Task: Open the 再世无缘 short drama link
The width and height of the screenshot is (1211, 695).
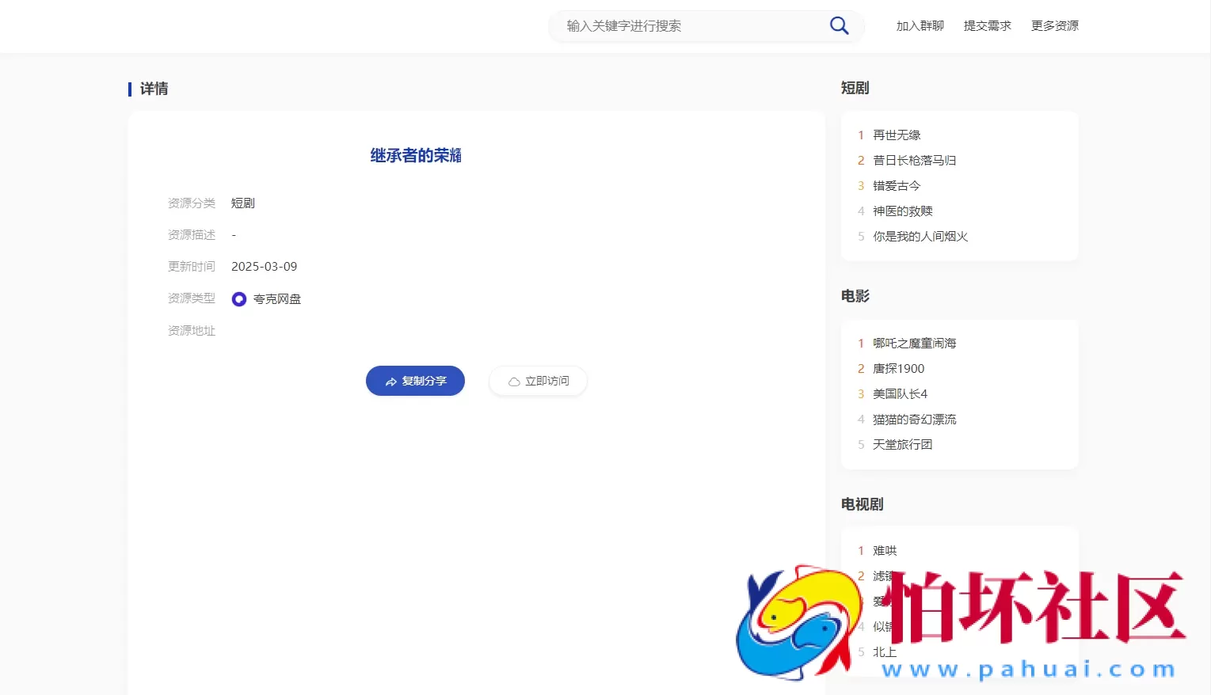Action: pyautogui.click(x=897, y=135)
